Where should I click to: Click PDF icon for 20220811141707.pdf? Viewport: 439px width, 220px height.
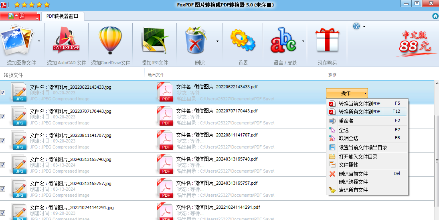click(x=165, y=140)
